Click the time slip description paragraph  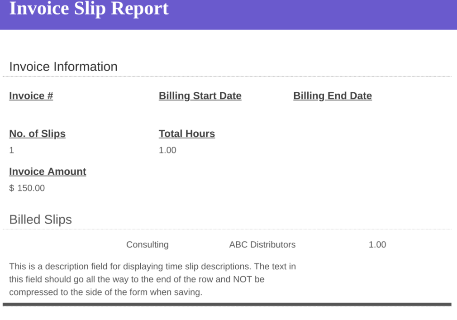(x=152, y=279)
